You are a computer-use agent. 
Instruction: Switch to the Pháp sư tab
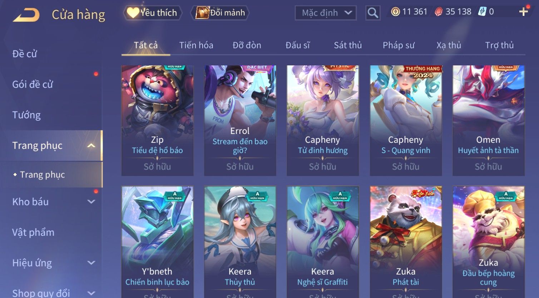[399, 45]
